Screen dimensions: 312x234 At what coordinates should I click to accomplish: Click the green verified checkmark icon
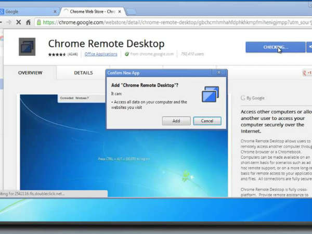coord(127,54)
